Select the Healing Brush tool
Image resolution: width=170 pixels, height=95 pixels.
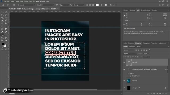pyautogui.click(x=6, y=21)
